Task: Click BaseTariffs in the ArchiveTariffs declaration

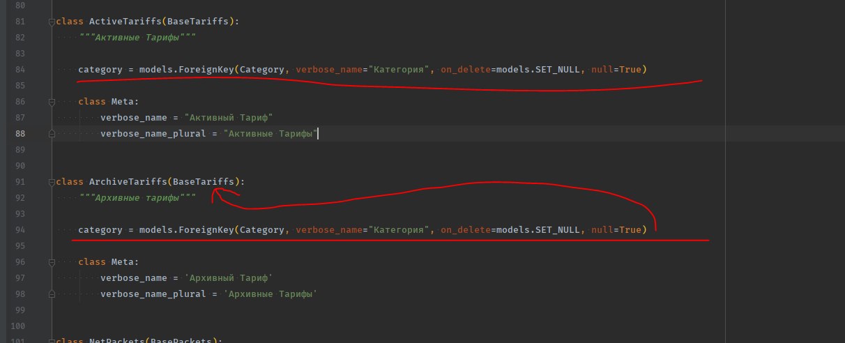Action: tap(204, 182)
